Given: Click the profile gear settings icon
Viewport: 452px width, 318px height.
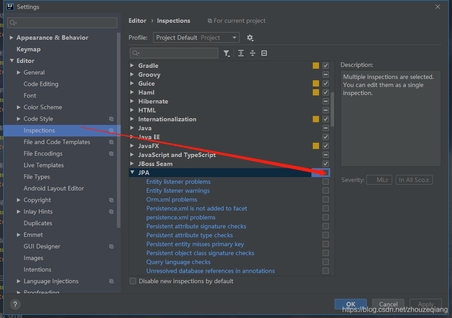Looking at the screenshot, I should click(250, 38).
